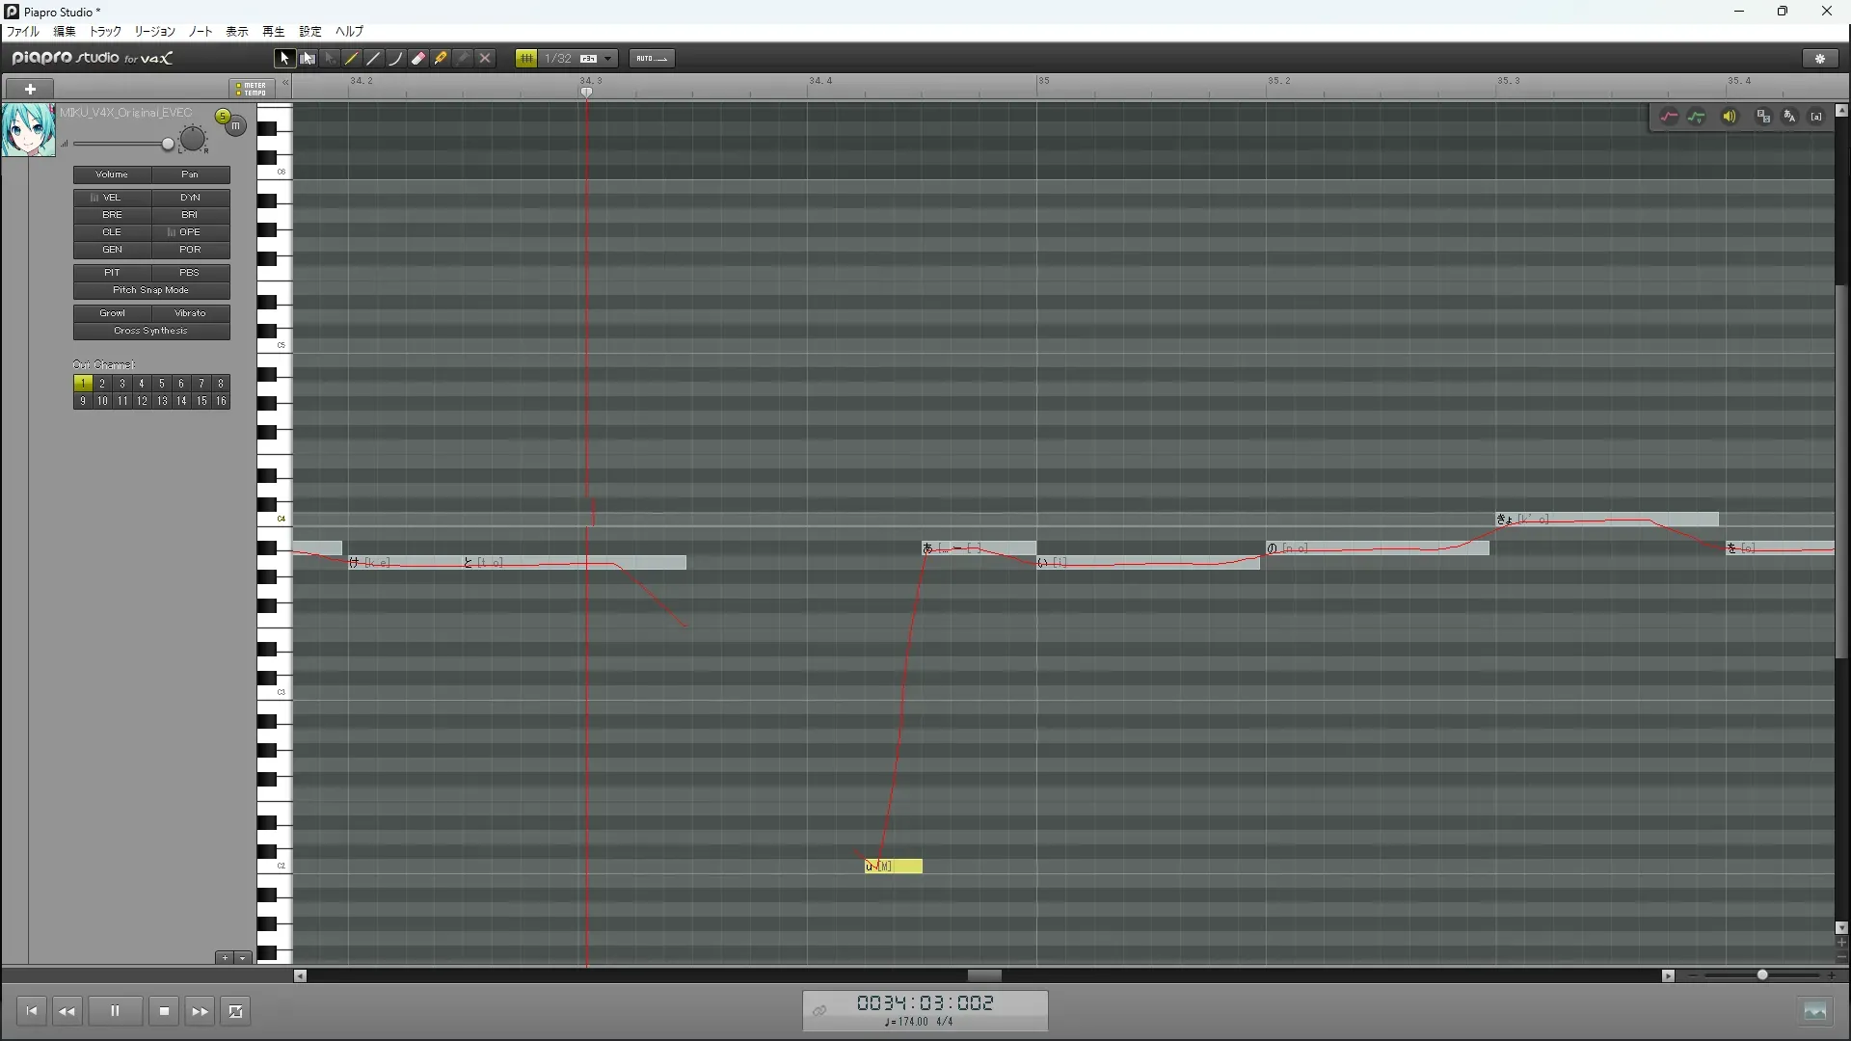
Task: Toggle the red pitch curve display
Action: pos(1669,117)
